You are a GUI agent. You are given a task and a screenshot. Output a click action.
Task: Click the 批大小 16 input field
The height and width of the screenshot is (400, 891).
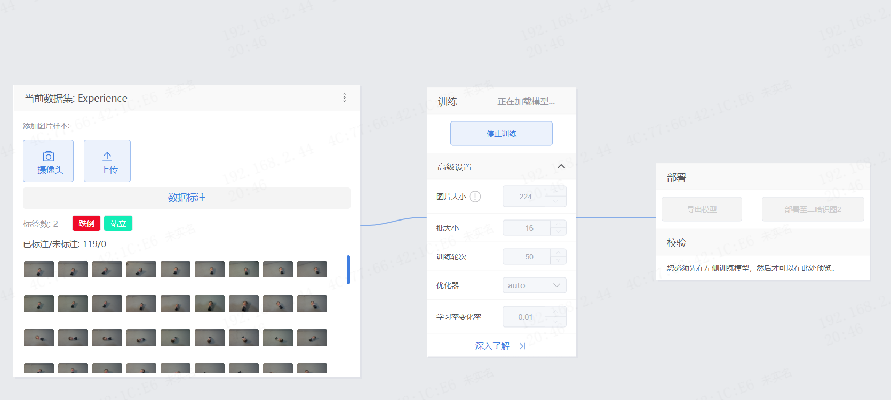pos(527,228)
